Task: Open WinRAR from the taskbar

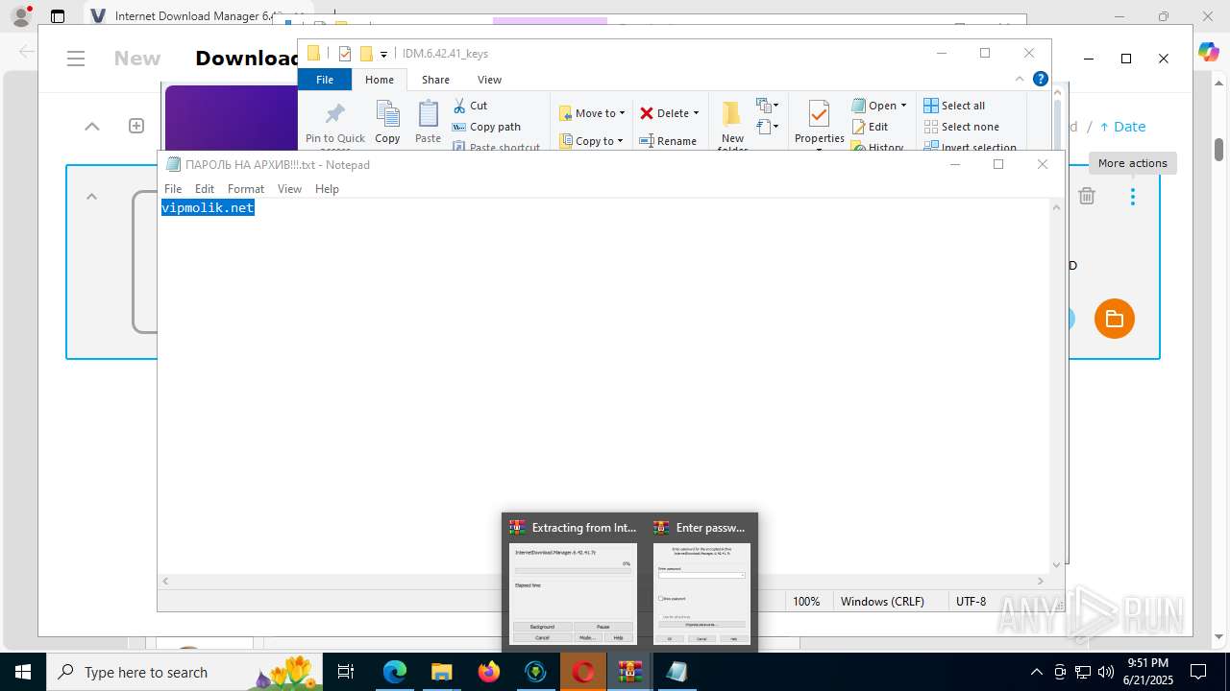Action: tap(629, 672)
